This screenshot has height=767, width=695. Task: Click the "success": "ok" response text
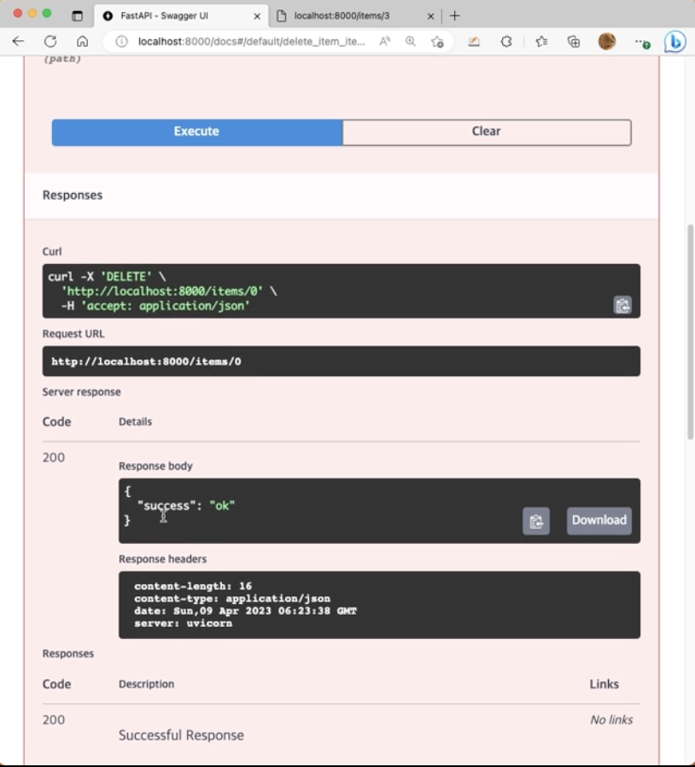point(186,506)
